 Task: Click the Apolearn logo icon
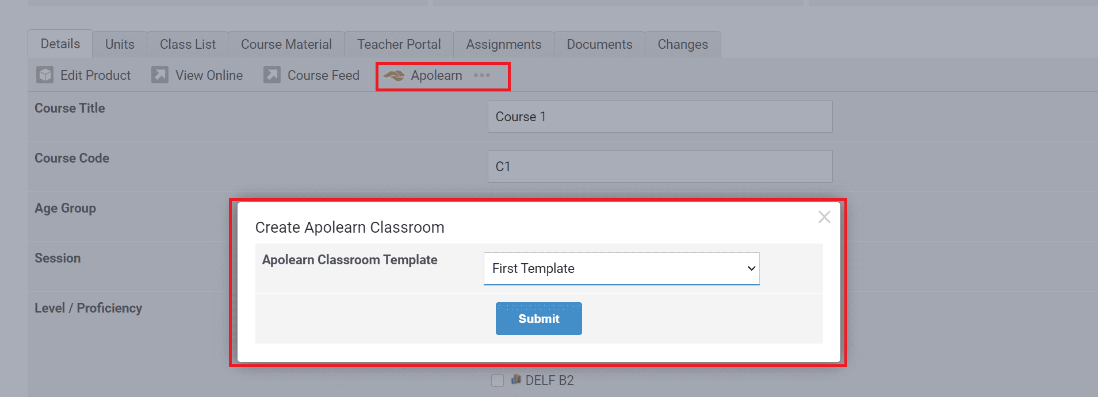394,76
